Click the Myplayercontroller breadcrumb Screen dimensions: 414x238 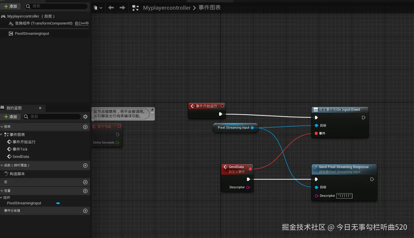[x=167, y=8]
